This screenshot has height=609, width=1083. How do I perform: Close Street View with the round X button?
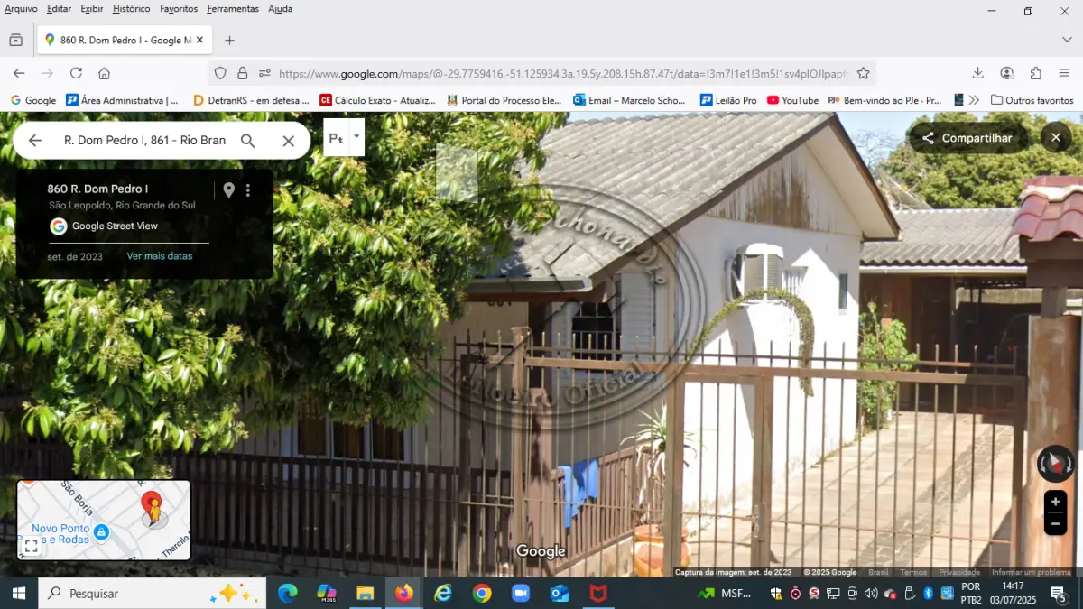(1056, 138)
